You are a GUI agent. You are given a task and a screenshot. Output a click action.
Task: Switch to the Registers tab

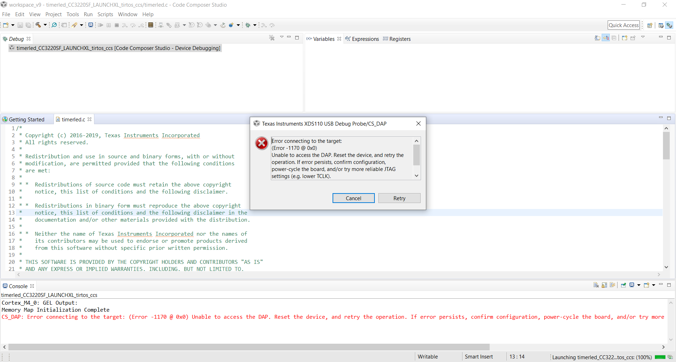pos(397,39)
